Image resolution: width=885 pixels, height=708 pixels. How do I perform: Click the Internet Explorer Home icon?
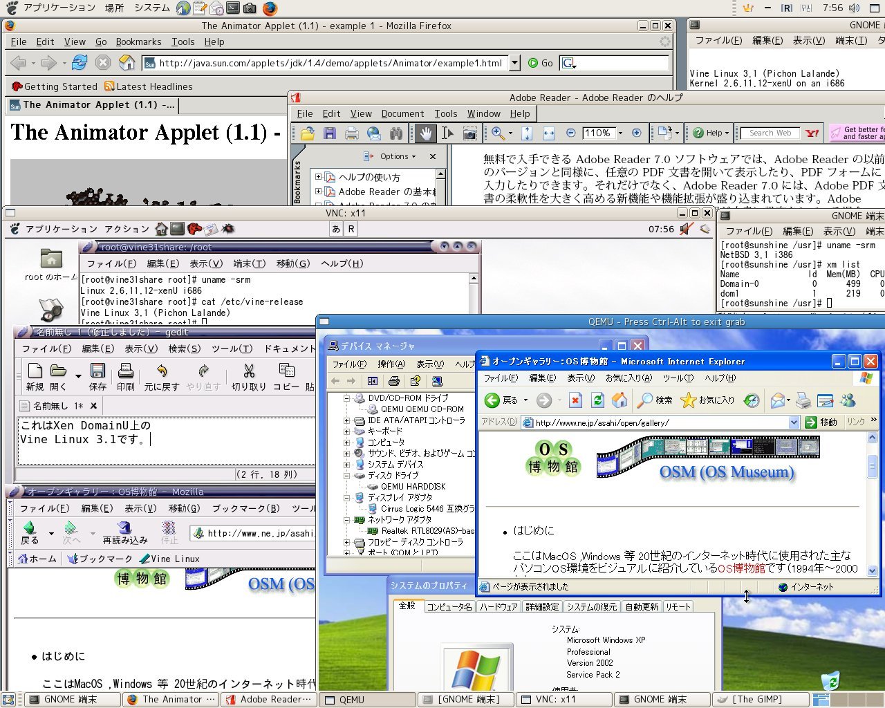tap(619, 400)
